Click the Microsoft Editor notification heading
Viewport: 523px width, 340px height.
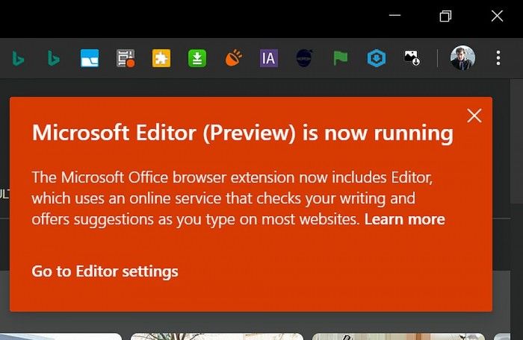pyautogui.click(x=242, y=133)
